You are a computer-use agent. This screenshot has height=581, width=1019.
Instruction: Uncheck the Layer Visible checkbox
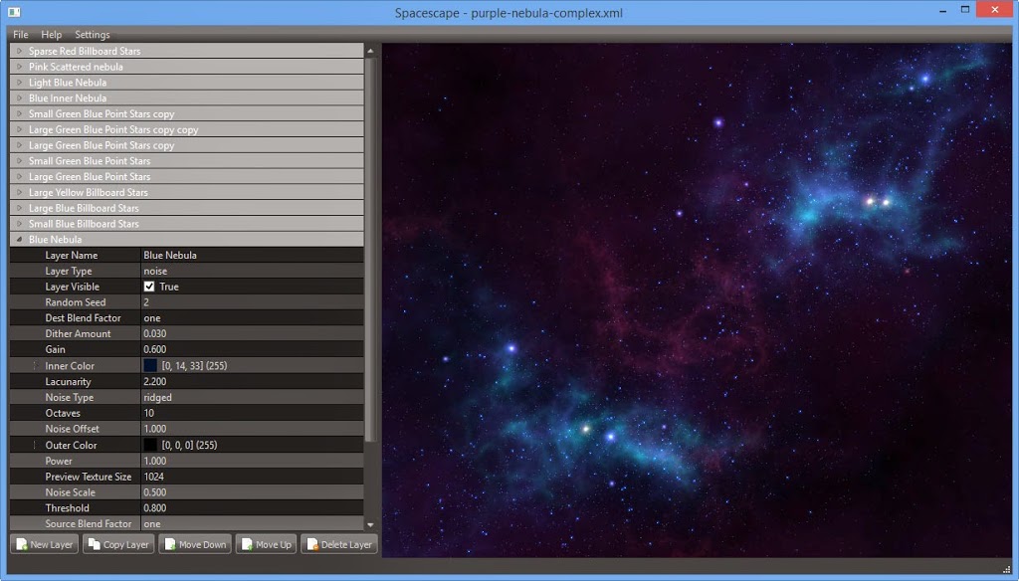[x=149, y=287]
